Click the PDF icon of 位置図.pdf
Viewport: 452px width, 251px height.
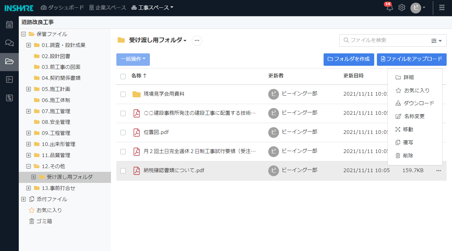(136, 133)
